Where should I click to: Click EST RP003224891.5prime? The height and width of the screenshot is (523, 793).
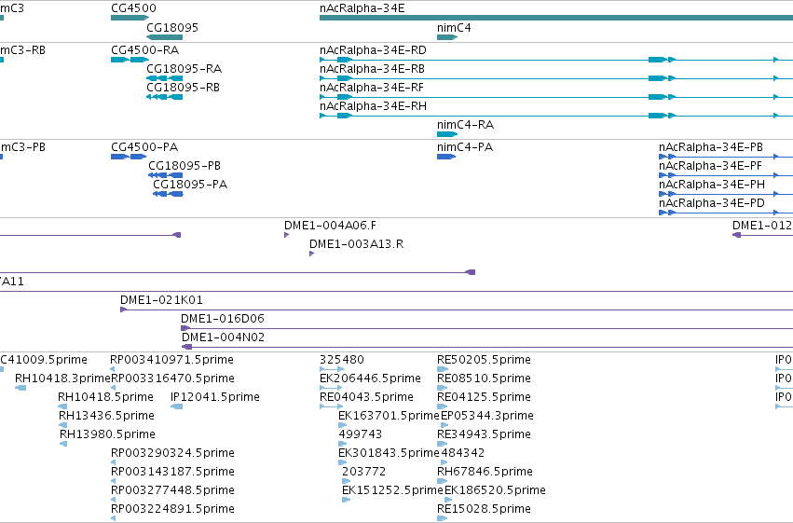coord(114,518)
